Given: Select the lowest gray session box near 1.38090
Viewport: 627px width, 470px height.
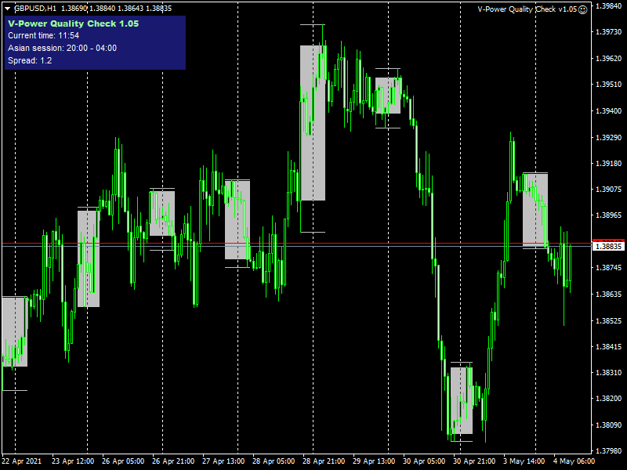Looking at the screenshot, I should tap(462, 400).
